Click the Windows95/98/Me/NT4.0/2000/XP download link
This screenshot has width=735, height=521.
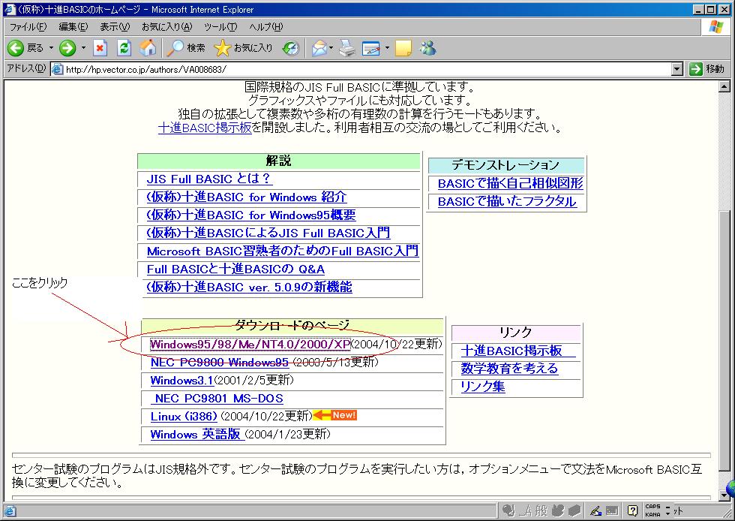click(x=250, y=344)
